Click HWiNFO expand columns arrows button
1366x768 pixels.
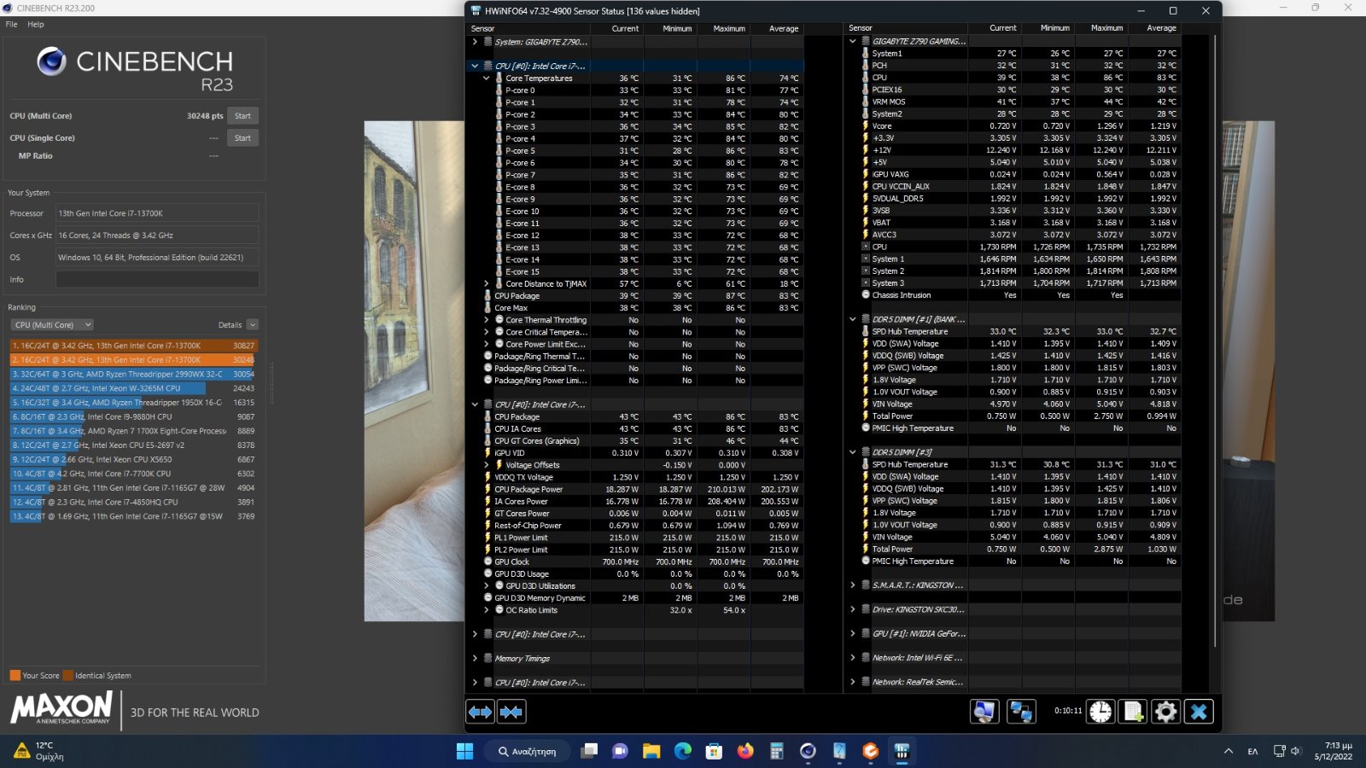pyautogui.click(x=481, y=712)
